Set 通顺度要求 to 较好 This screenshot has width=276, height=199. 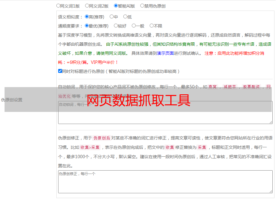point(116,26)
